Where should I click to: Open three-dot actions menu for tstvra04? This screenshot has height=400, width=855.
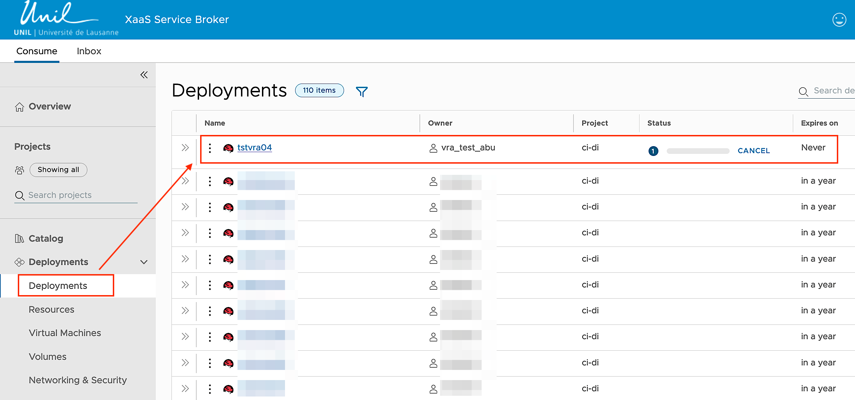click(210, 148)
